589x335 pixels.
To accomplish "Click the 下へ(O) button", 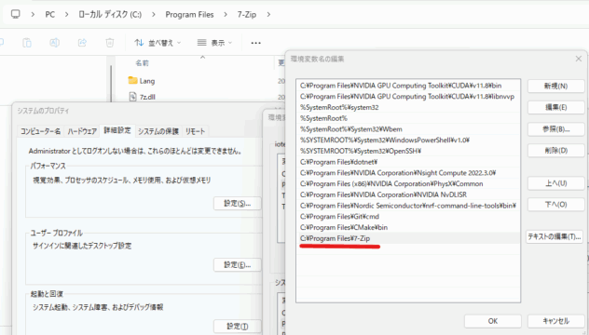I will (x=556, y=205).
